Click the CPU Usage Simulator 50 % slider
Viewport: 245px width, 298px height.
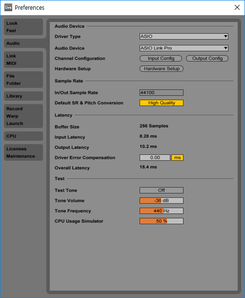point(162,221)
